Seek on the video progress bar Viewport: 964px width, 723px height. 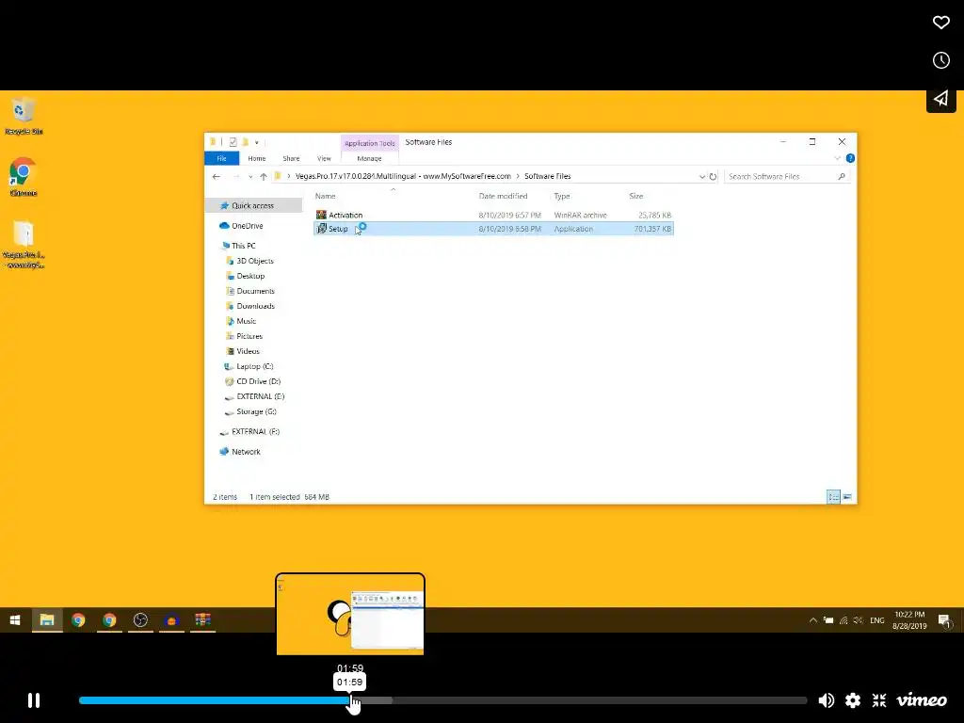442,700
